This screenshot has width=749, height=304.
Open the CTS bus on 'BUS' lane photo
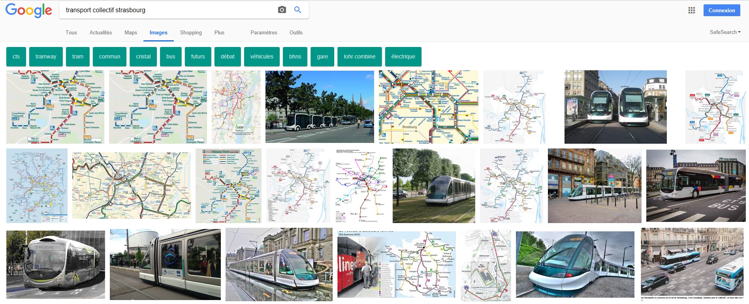pyautogui.click(x=696, y=186)
